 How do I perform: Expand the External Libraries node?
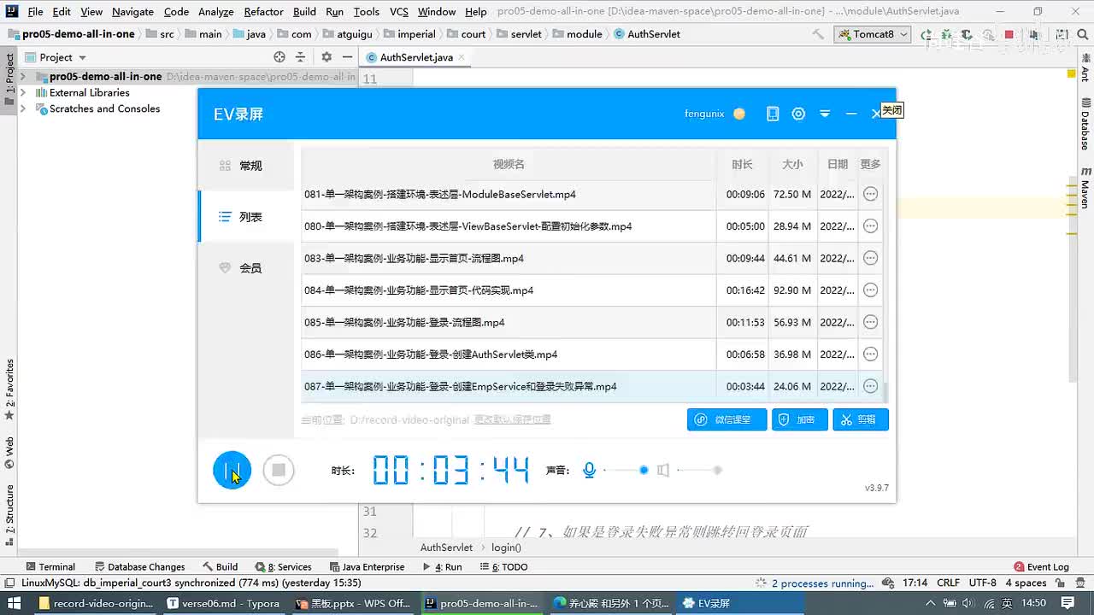(x=23, y=92)
